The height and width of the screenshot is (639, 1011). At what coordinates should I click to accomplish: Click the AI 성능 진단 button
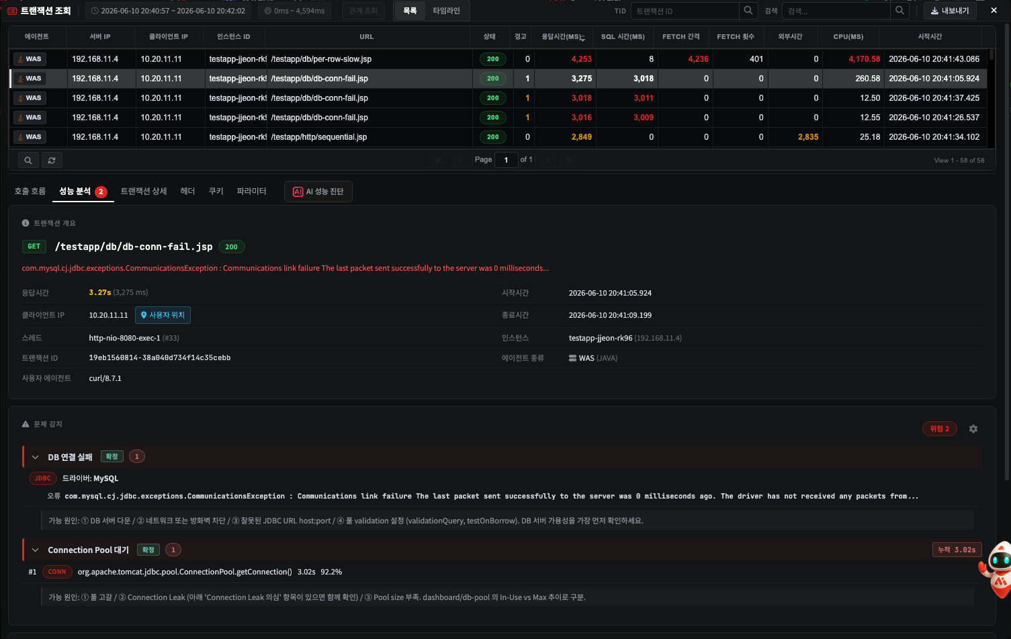[318, 191]
